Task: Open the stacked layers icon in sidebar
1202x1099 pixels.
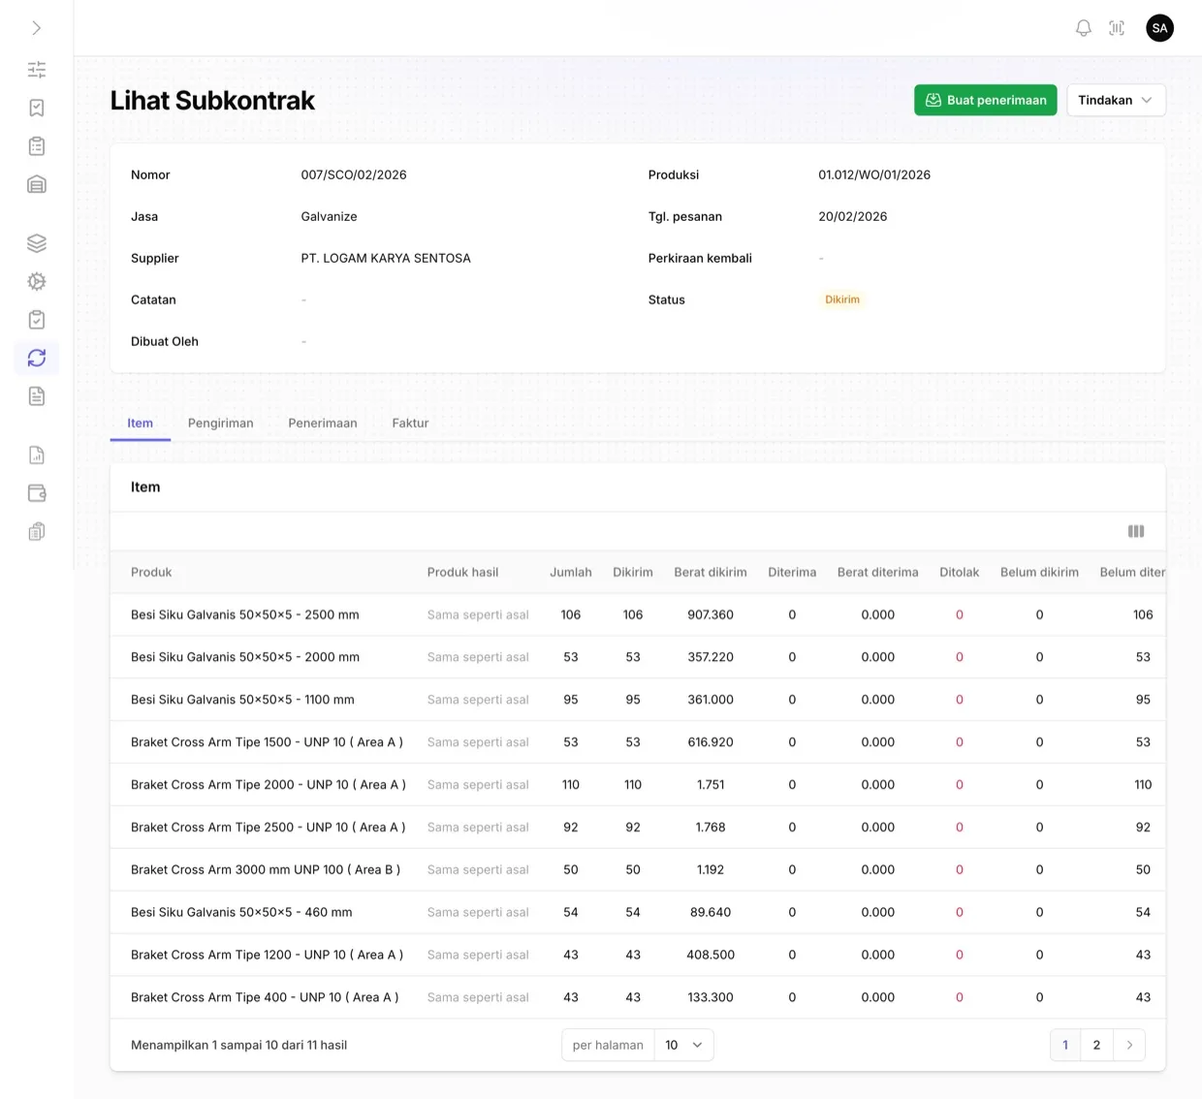Action: [37, 243]
